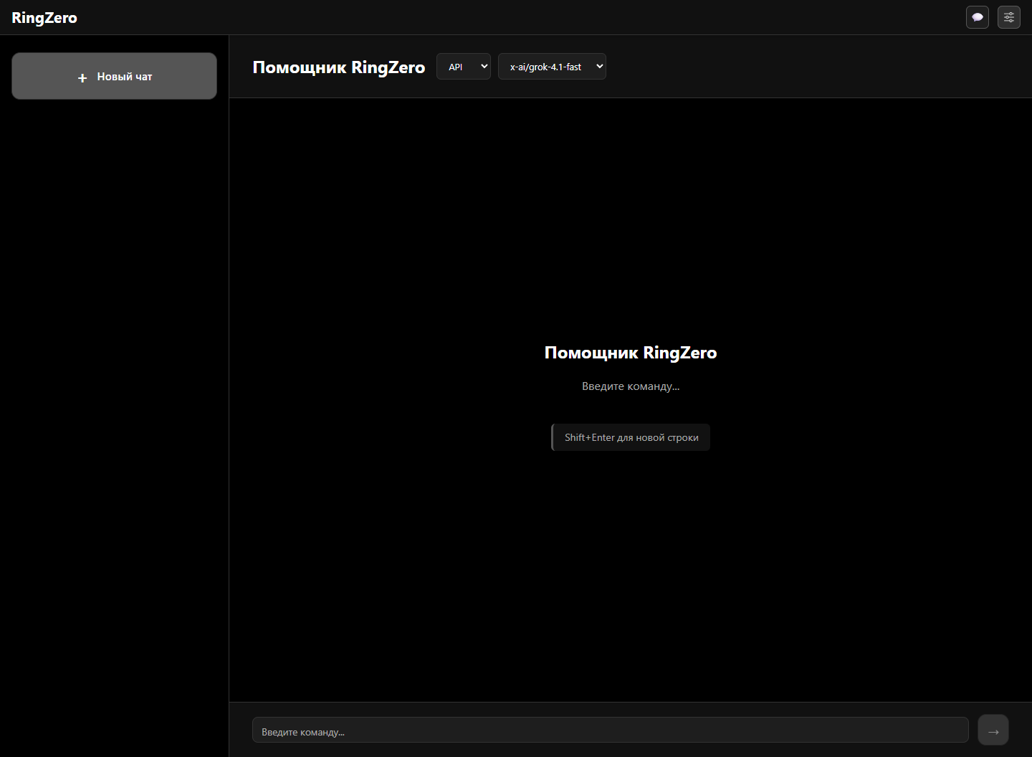Click the chevron arrow of API dropdown
This screenshot has height=757, width=1032.
pyautogui.click(x=484, y=67)
